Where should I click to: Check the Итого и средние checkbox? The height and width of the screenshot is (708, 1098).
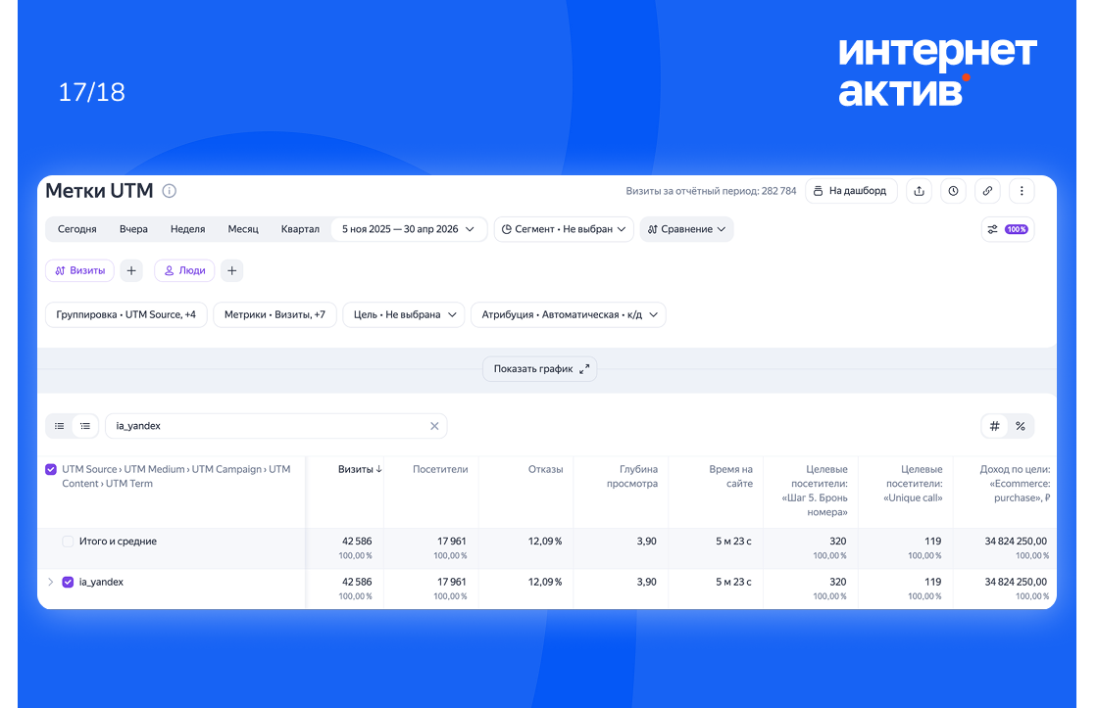68,542
